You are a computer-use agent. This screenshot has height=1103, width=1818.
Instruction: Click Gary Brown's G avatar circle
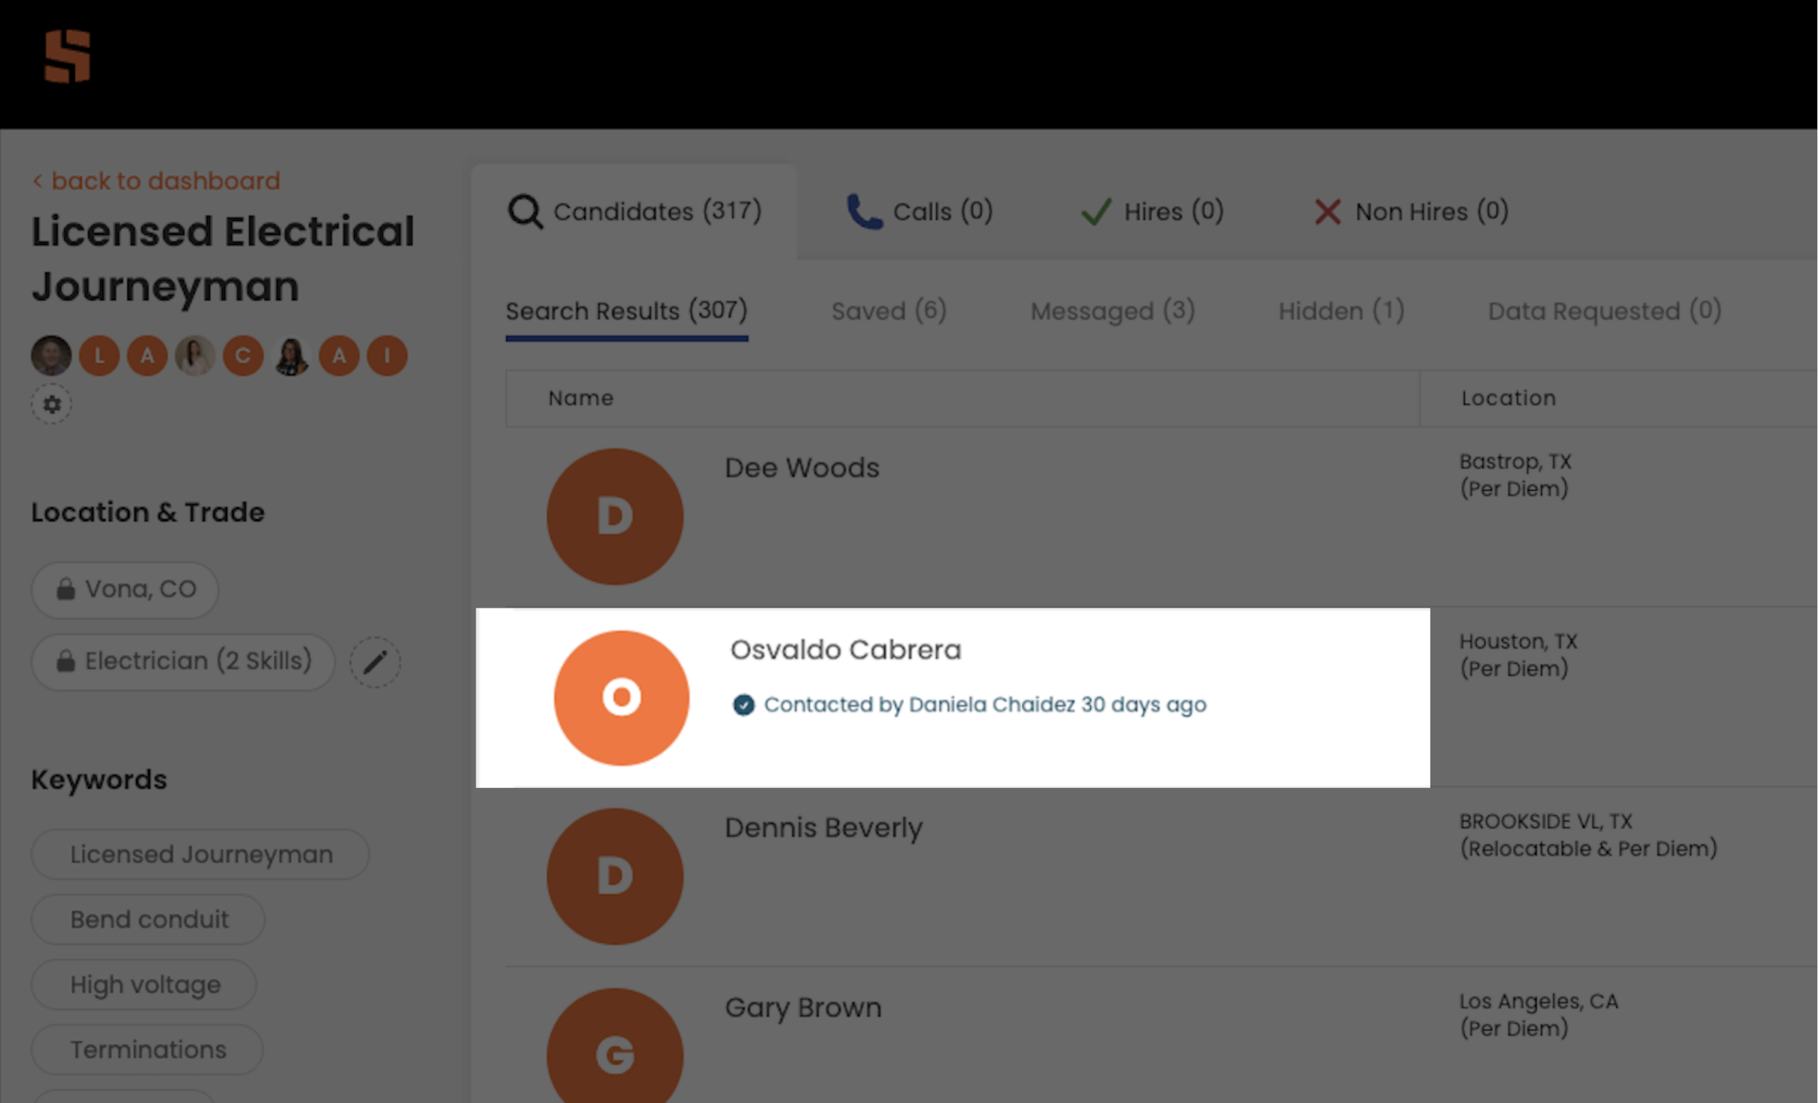[x=614, y=1051]
